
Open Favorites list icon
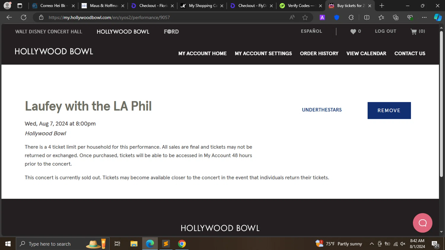(x=381, y=17)
